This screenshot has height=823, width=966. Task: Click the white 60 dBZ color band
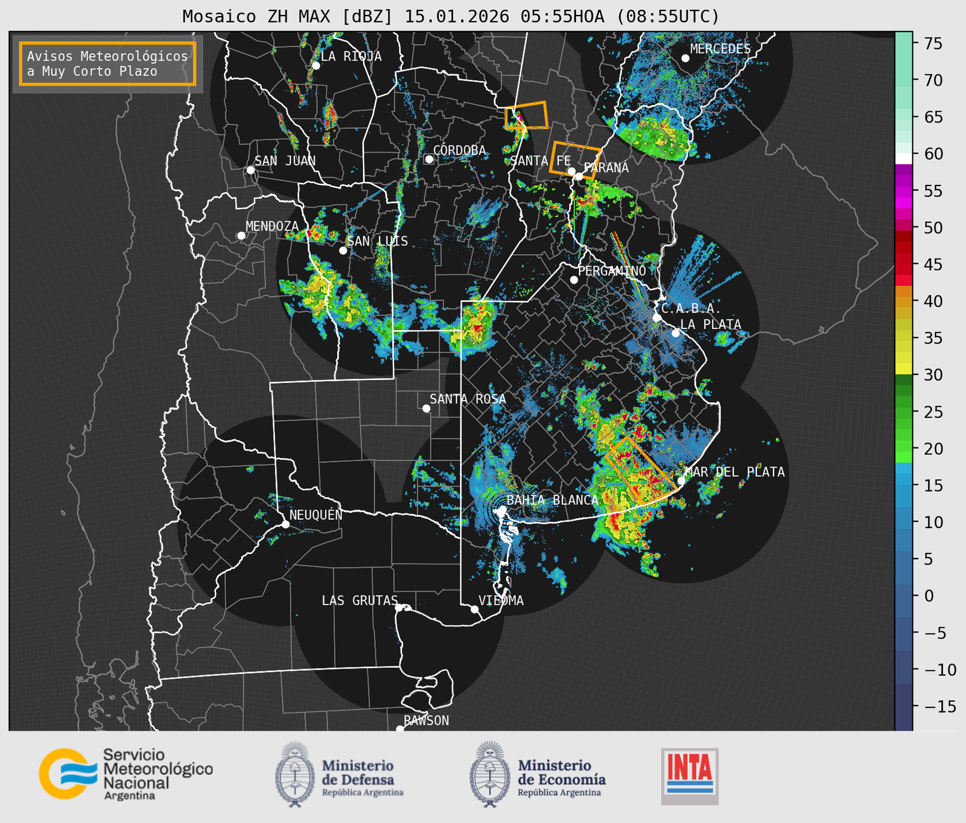pyautogui.click(x=904, y=159)
